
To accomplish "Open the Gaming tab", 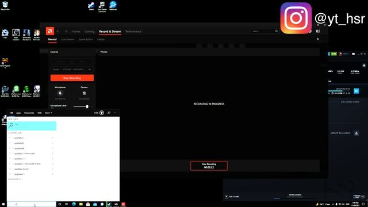I will point(90,32).
